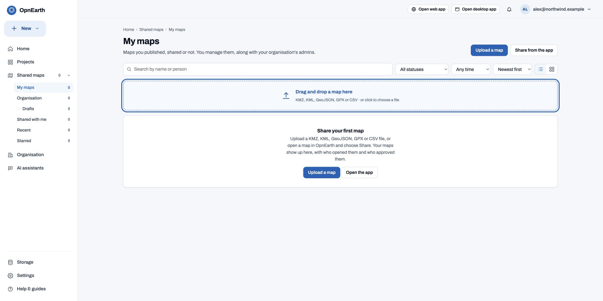Switch to grid view layout

coord(552,69)
